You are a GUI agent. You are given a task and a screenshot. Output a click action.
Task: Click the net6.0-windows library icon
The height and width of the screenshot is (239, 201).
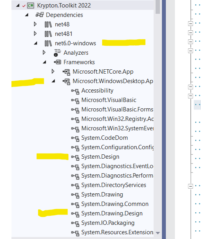(x=48, y=43)
